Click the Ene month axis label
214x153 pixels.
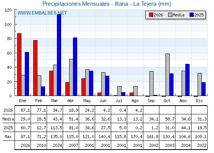click(x=23, y=101)
